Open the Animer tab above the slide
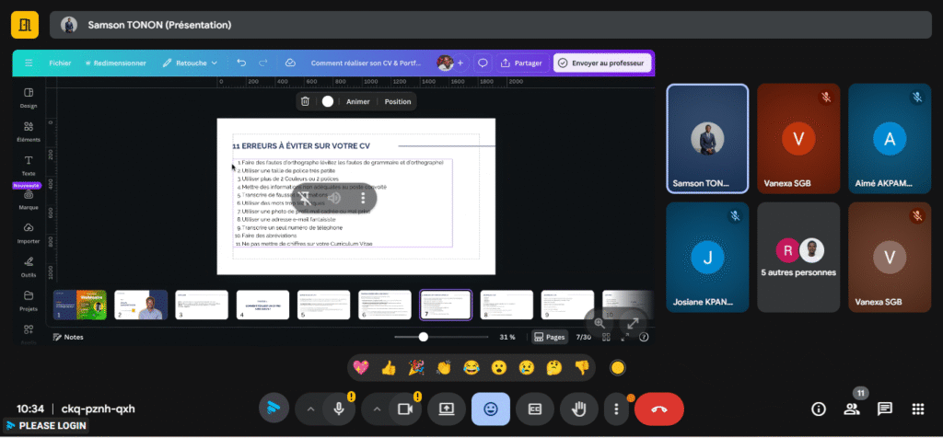The width and height of the screenshot is (943, 438). point(357,101)
